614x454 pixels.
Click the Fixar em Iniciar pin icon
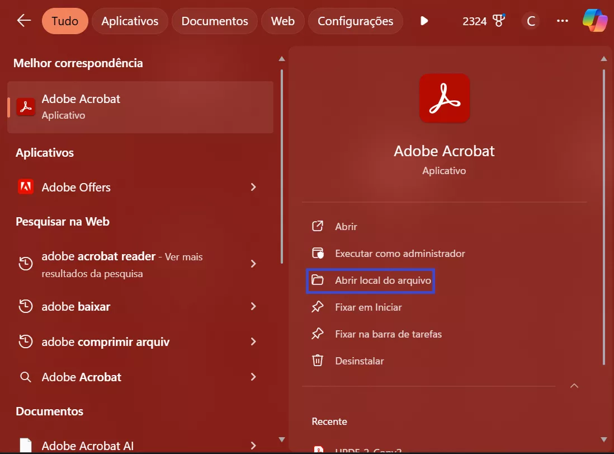(x=318, y=307)
